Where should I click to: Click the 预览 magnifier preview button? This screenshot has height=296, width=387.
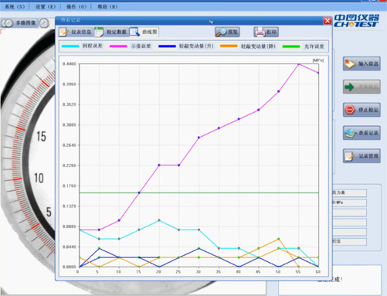coord(227,32)
